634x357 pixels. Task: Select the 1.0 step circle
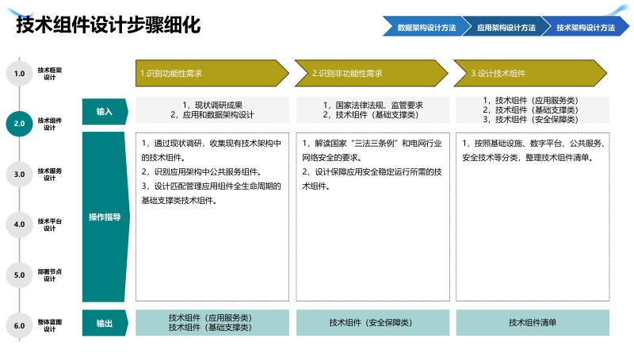pyautogui.click(x=19, y=73)
